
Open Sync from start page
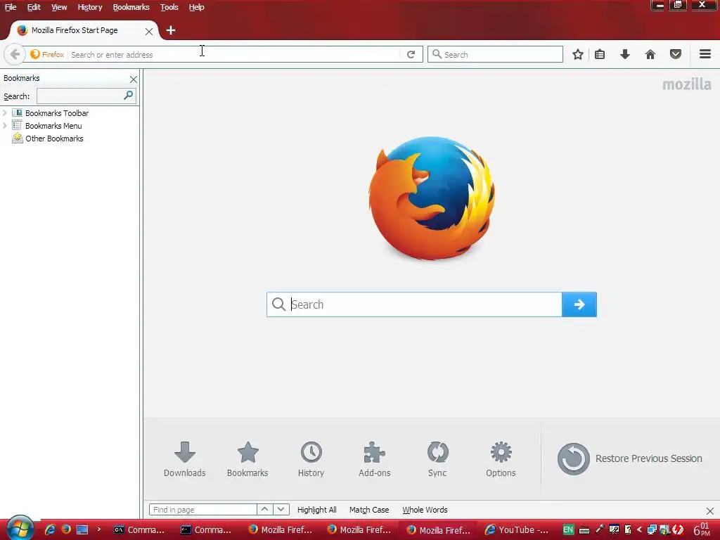pos(437,459)
